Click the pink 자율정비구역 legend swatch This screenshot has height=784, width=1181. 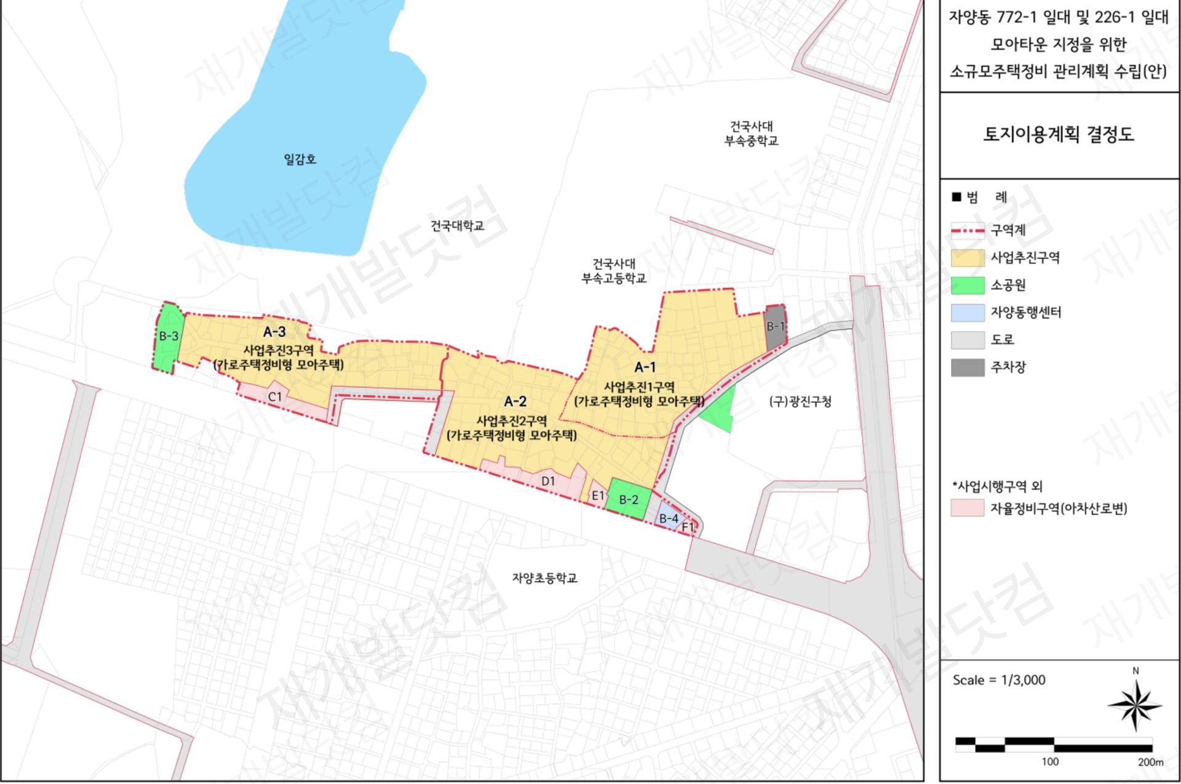pyautogui.click(x=968, y=508)
